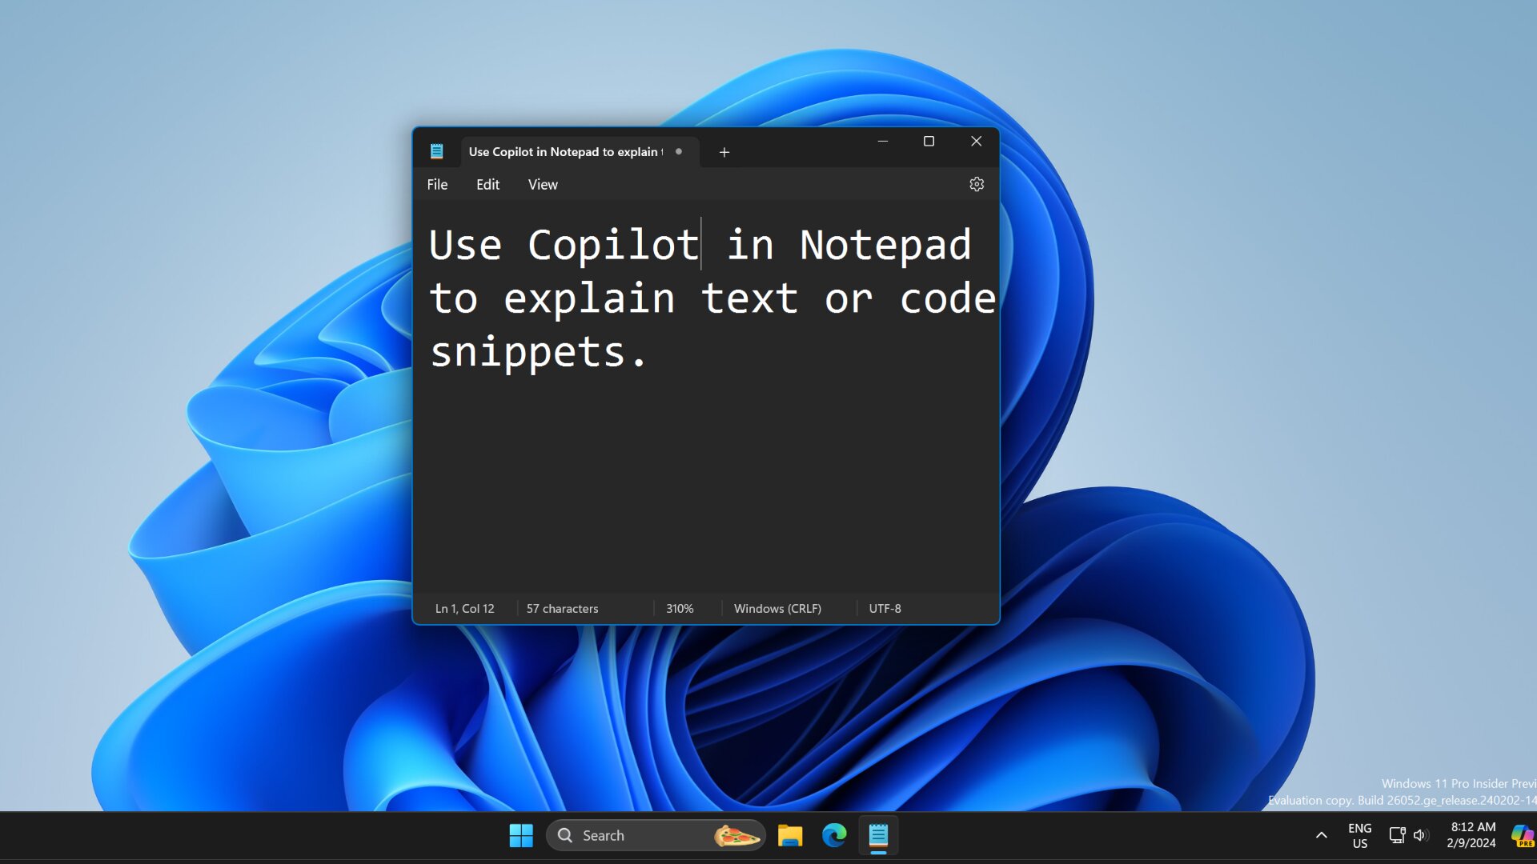
Task: Click the taskbar Search box
Action: tap(656, 836)
